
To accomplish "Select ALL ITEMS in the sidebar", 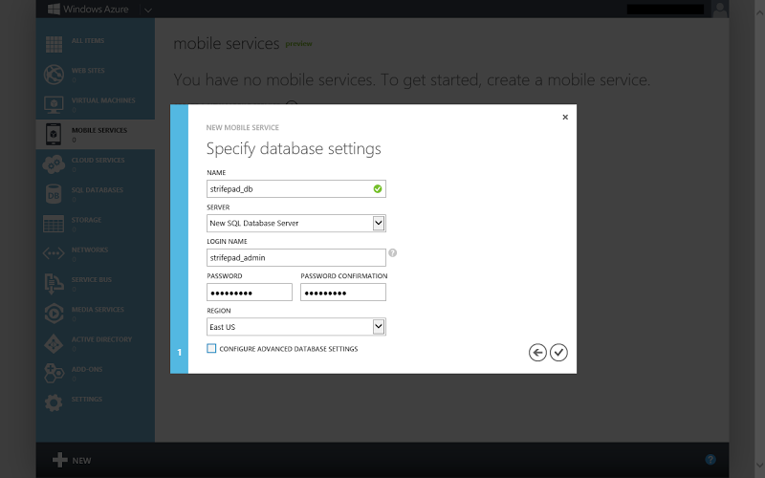I will (x=88, y=40).
